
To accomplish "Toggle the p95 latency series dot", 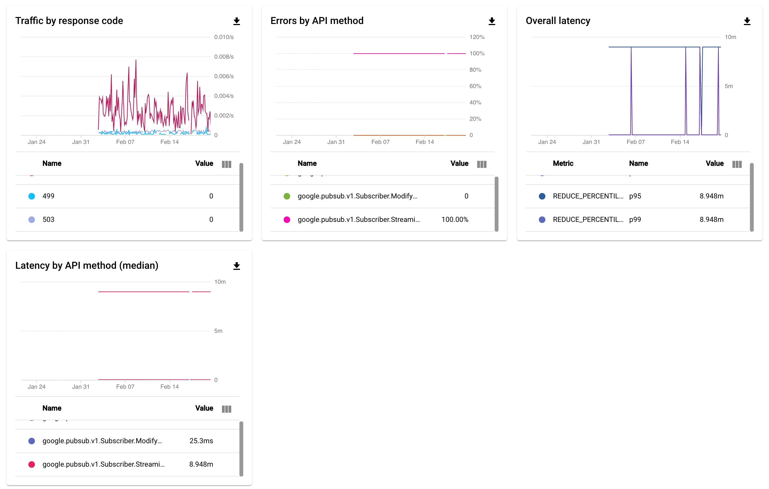I will point(542,196).
